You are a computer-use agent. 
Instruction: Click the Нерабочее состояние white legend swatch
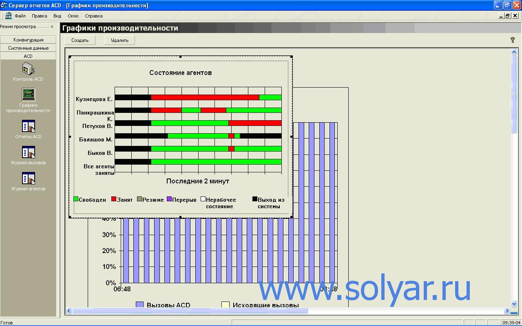click(x=203, y=199)
